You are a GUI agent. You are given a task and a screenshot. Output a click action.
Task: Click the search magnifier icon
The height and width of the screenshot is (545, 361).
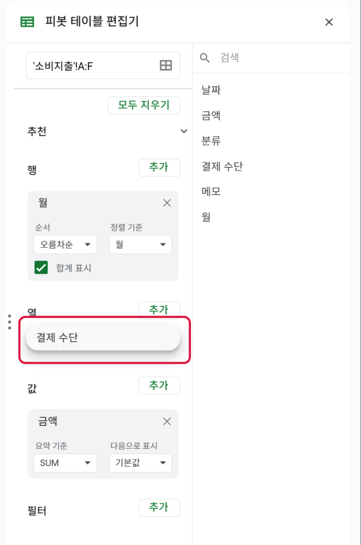point(205,58)
